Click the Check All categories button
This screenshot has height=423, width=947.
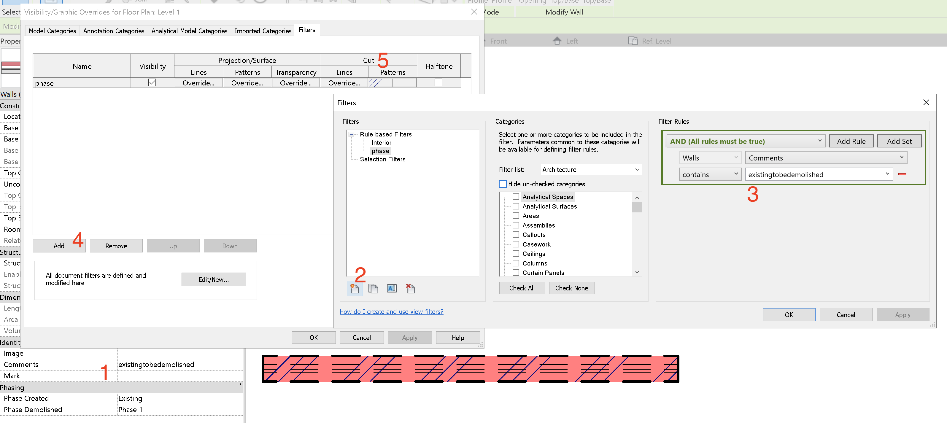(522, 288)
